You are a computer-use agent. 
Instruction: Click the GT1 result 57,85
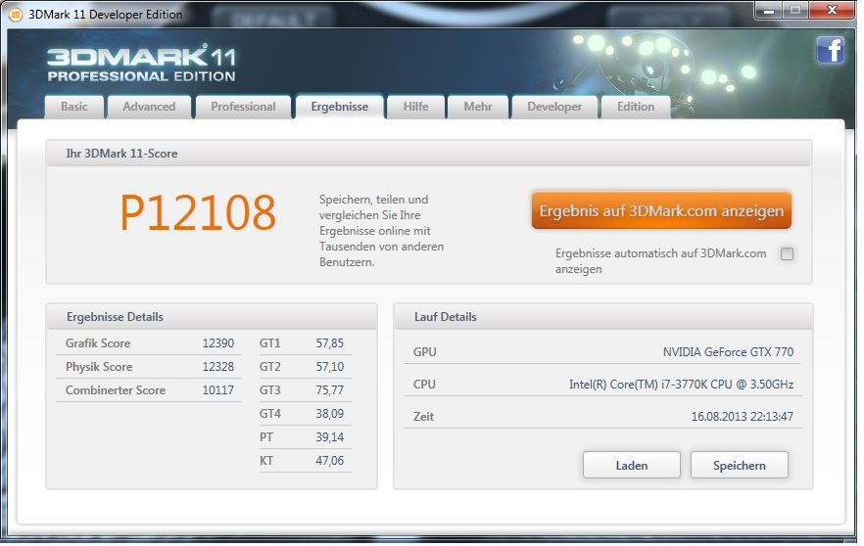pyautogui.click(x=329, y=343)
